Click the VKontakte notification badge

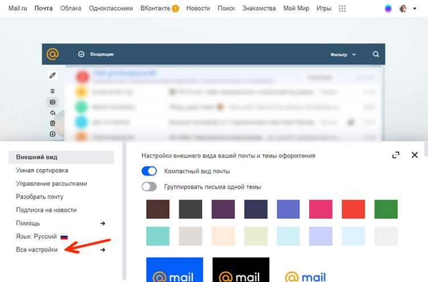175,9
